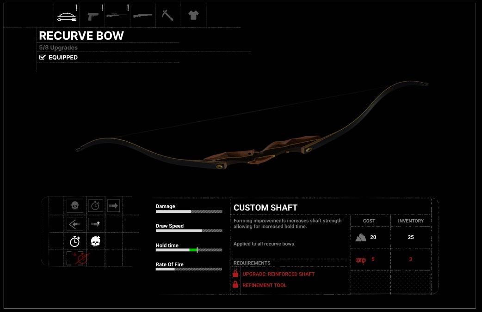Switch to the climbing axe tab
The width and height of the screenshot is (482, 312).
tap(167, 15)
